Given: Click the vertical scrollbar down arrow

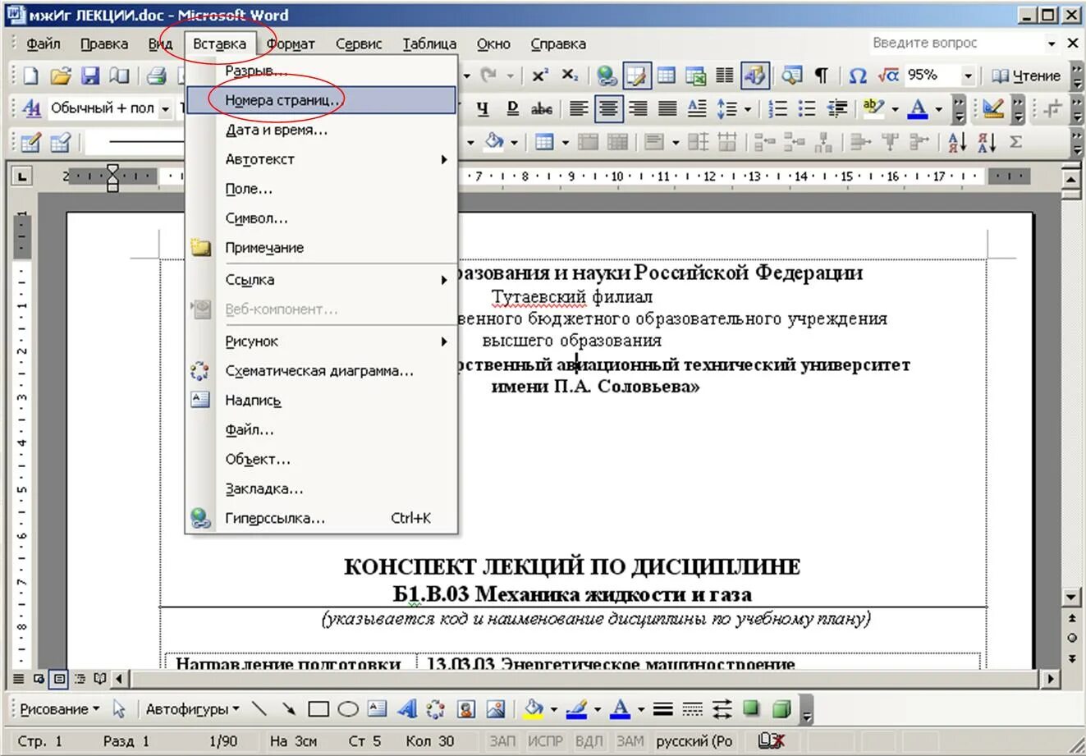Looking at the screenshot, I should [1071, 597].
